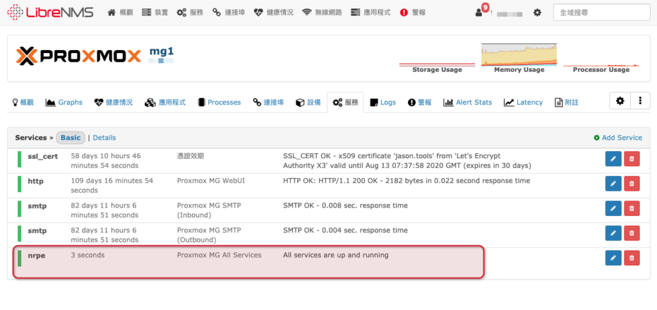Image resolution: width=657 pixels, height=310 pixels.
Task: Open the global settings gear in navbar
Action: coord(537,13)
